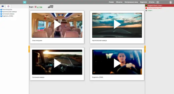Play the Водитель (DSM) video

tap(117, 63)
